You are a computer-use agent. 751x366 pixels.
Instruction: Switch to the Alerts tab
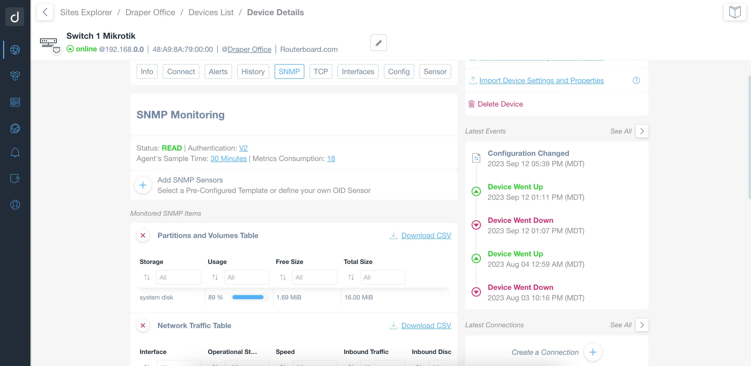point(218,71)
